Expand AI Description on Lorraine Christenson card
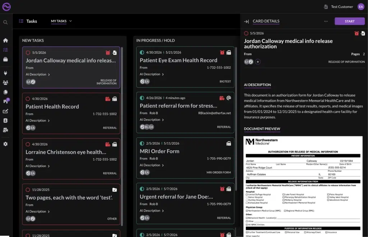Screen dimensions: 368x237 pyautogui.click(x=38, y=166)
